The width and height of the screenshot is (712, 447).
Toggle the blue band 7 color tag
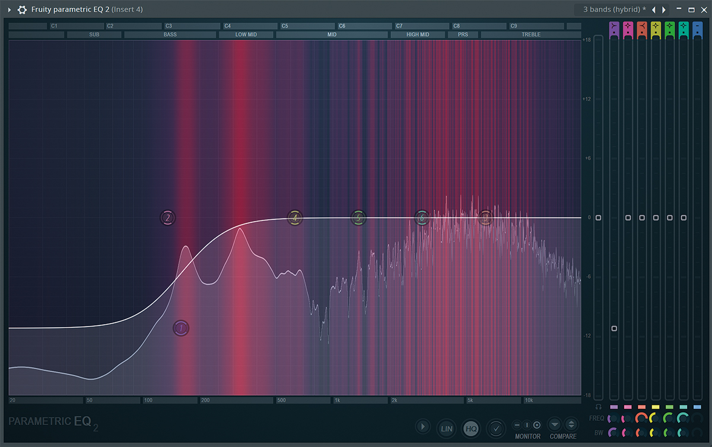698,407
